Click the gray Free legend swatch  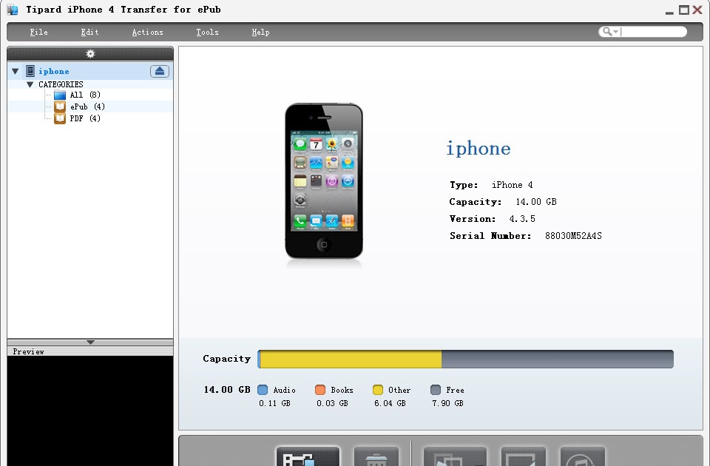click(x=436, y=390)
